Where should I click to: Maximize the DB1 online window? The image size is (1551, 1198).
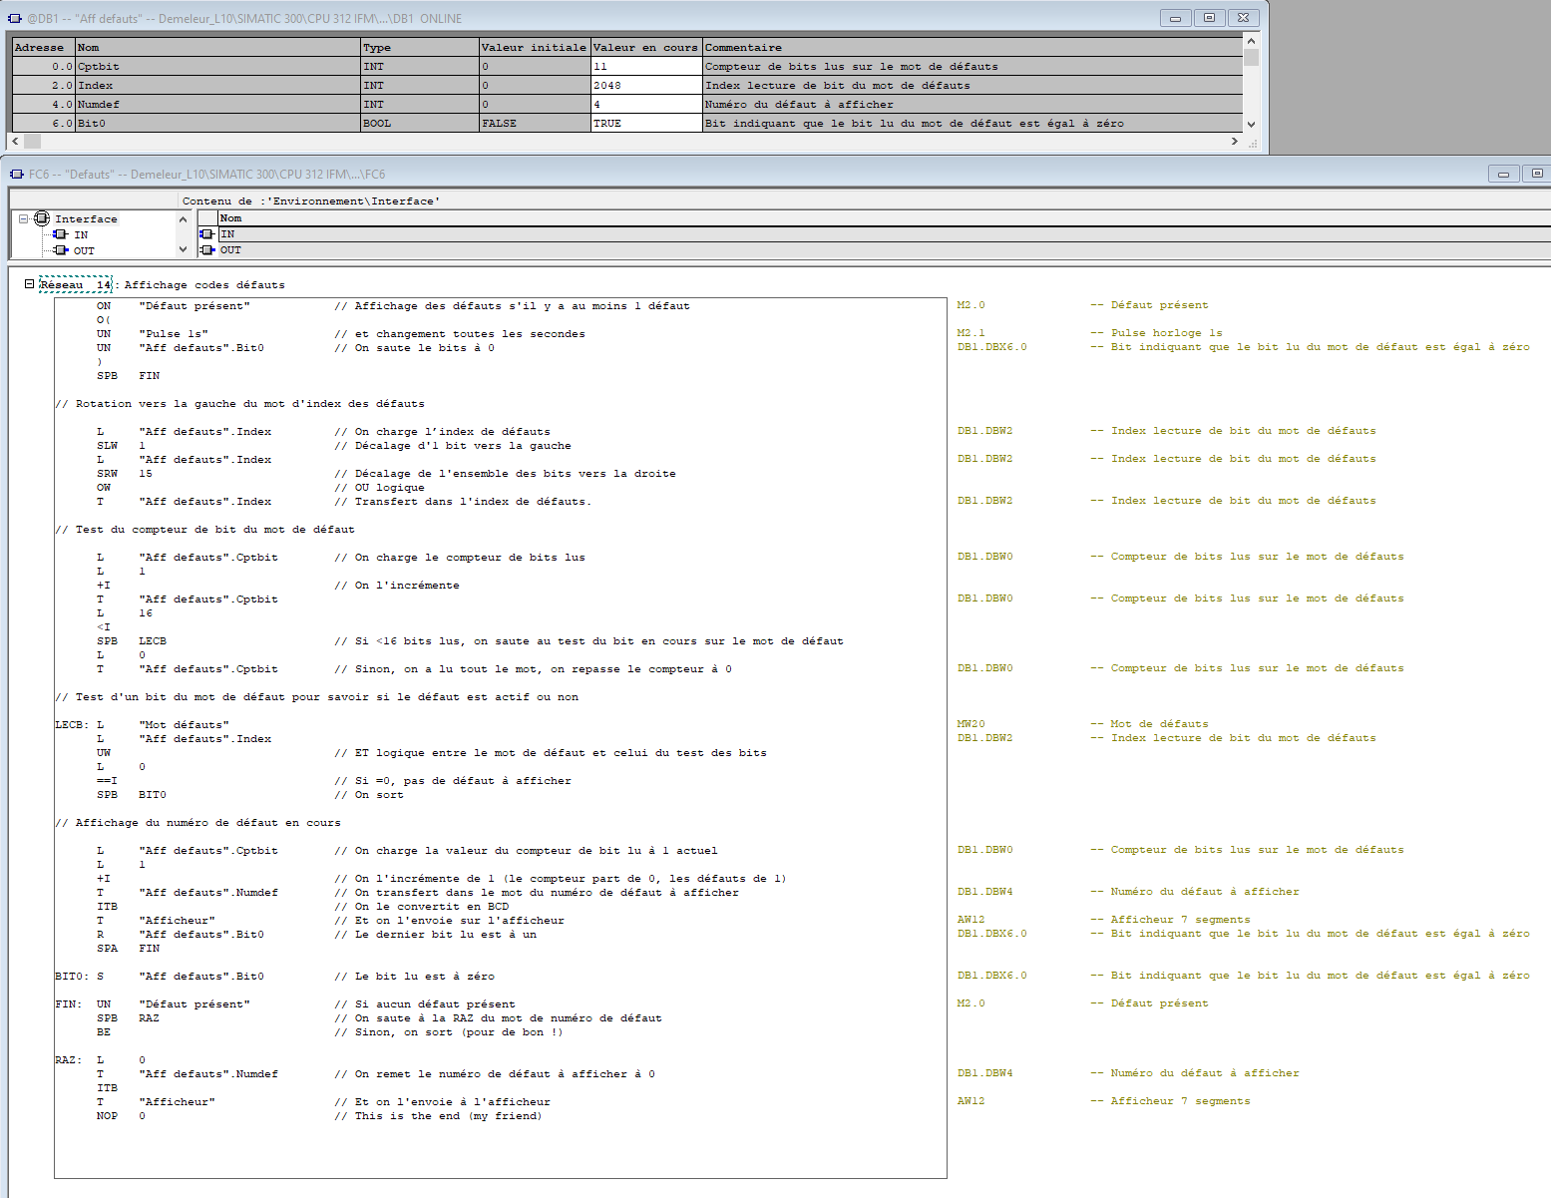point(1209,18)
